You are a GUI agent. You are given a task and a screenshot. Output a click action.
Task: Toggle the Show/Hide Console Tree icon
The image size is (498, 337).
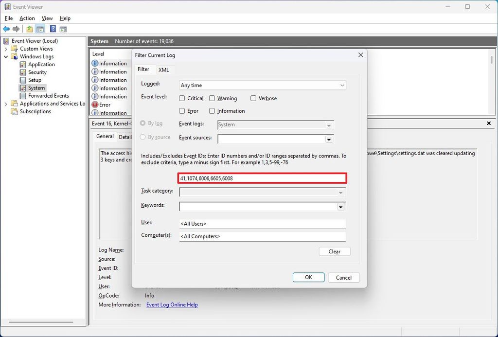click(x=40, y=29)
